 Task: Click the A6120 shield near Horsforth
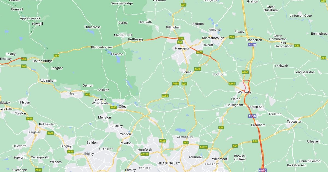[145, 154]
